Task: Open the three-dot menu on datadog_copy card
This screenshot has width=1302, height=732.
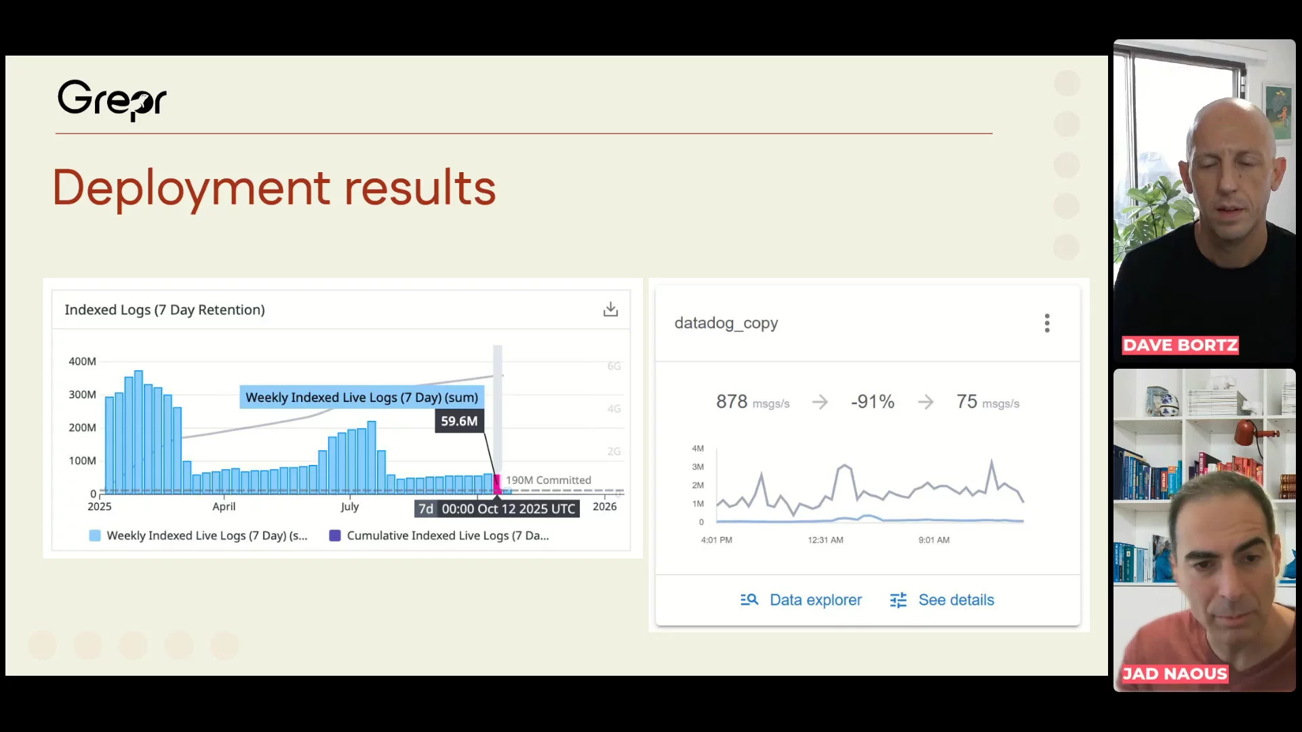Action: 1047,323
